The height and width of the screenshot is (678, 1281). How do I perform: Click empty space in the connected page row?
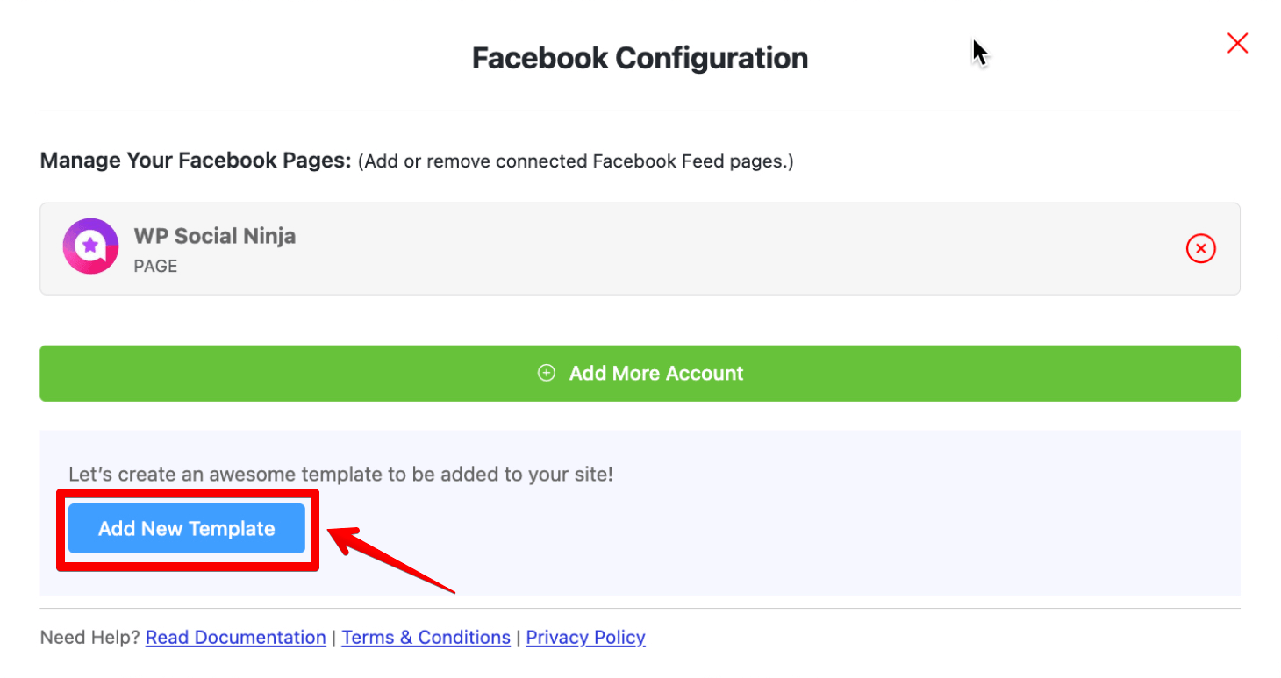(702, 249)
